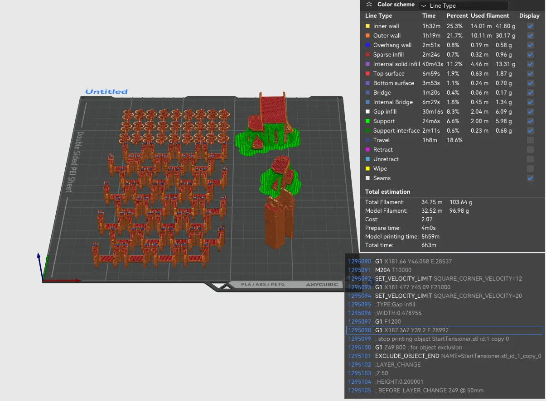This screenshot has width=546, height=401.
Task: Enable Travel display checkbox
Action: [530, 140]
